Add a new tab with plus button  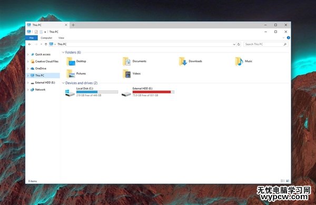coord(73,25)
